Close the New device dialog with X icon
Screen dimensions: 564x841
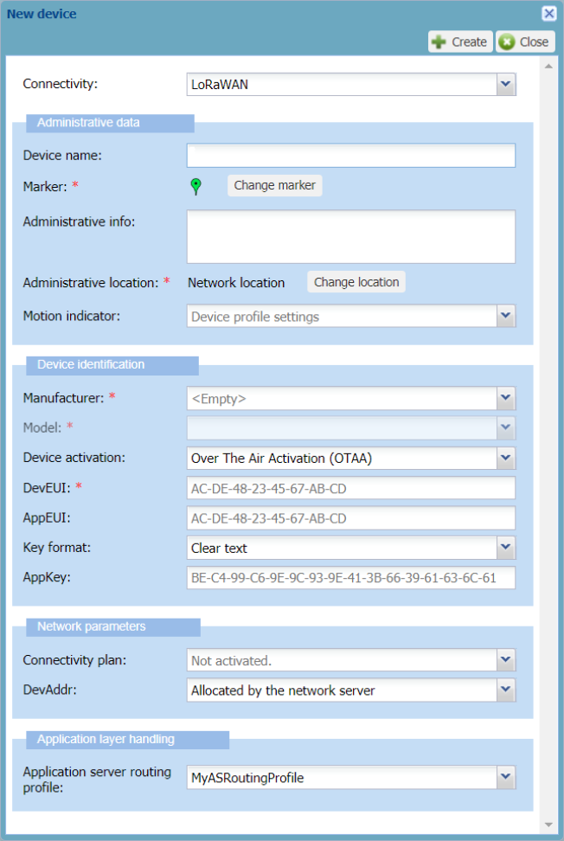click(549, 13)
